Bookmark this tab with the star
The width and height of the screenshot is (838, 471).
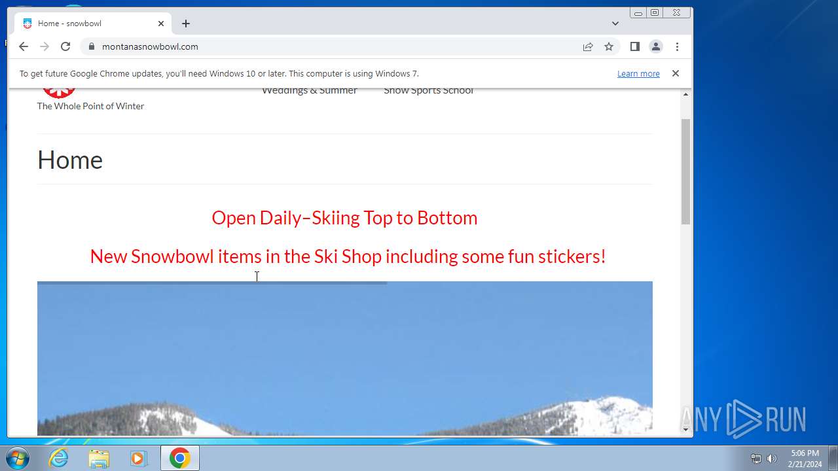pyautogui.click(x=609, y=46)
